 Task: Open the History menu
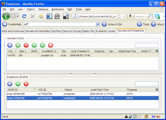[31, 9]
